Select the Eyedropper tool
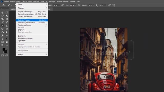 [x=2, y=22]
